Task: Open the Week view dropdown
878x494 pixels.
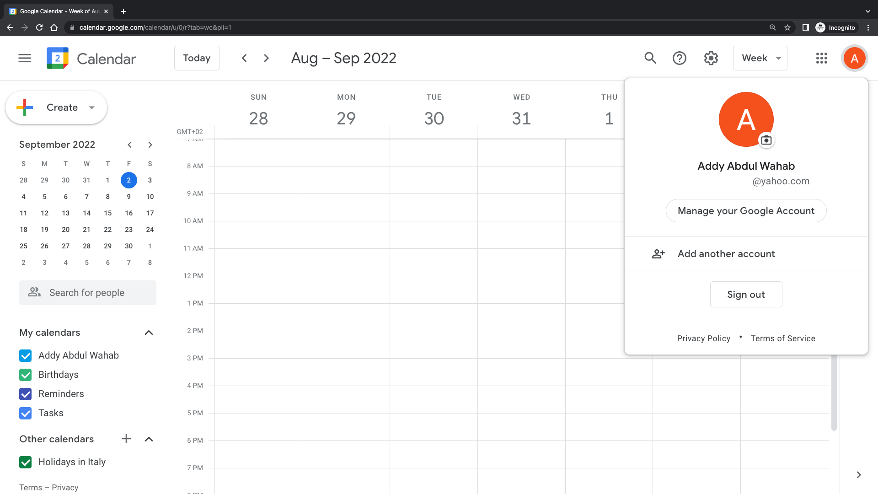Action: click(760, 58)
